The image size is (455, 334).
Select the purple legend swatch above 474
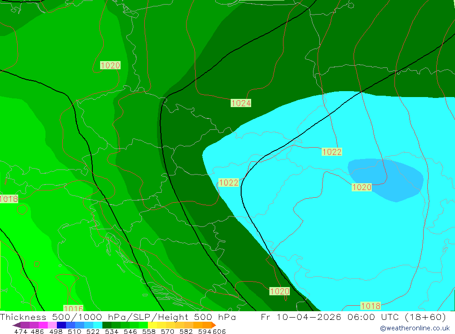pos(25,325)
